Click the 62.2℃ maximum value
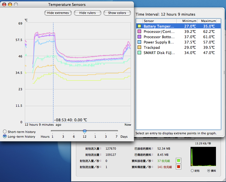Screen dimensions: 226x182 [x=209, y=31]
